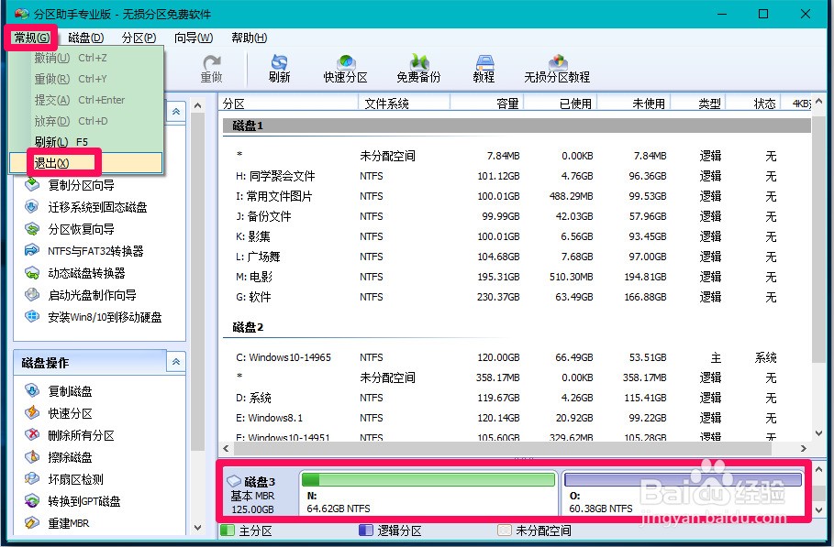Click the 免费备份 toolbar icon
834x547 pixels.
(417, 66)
